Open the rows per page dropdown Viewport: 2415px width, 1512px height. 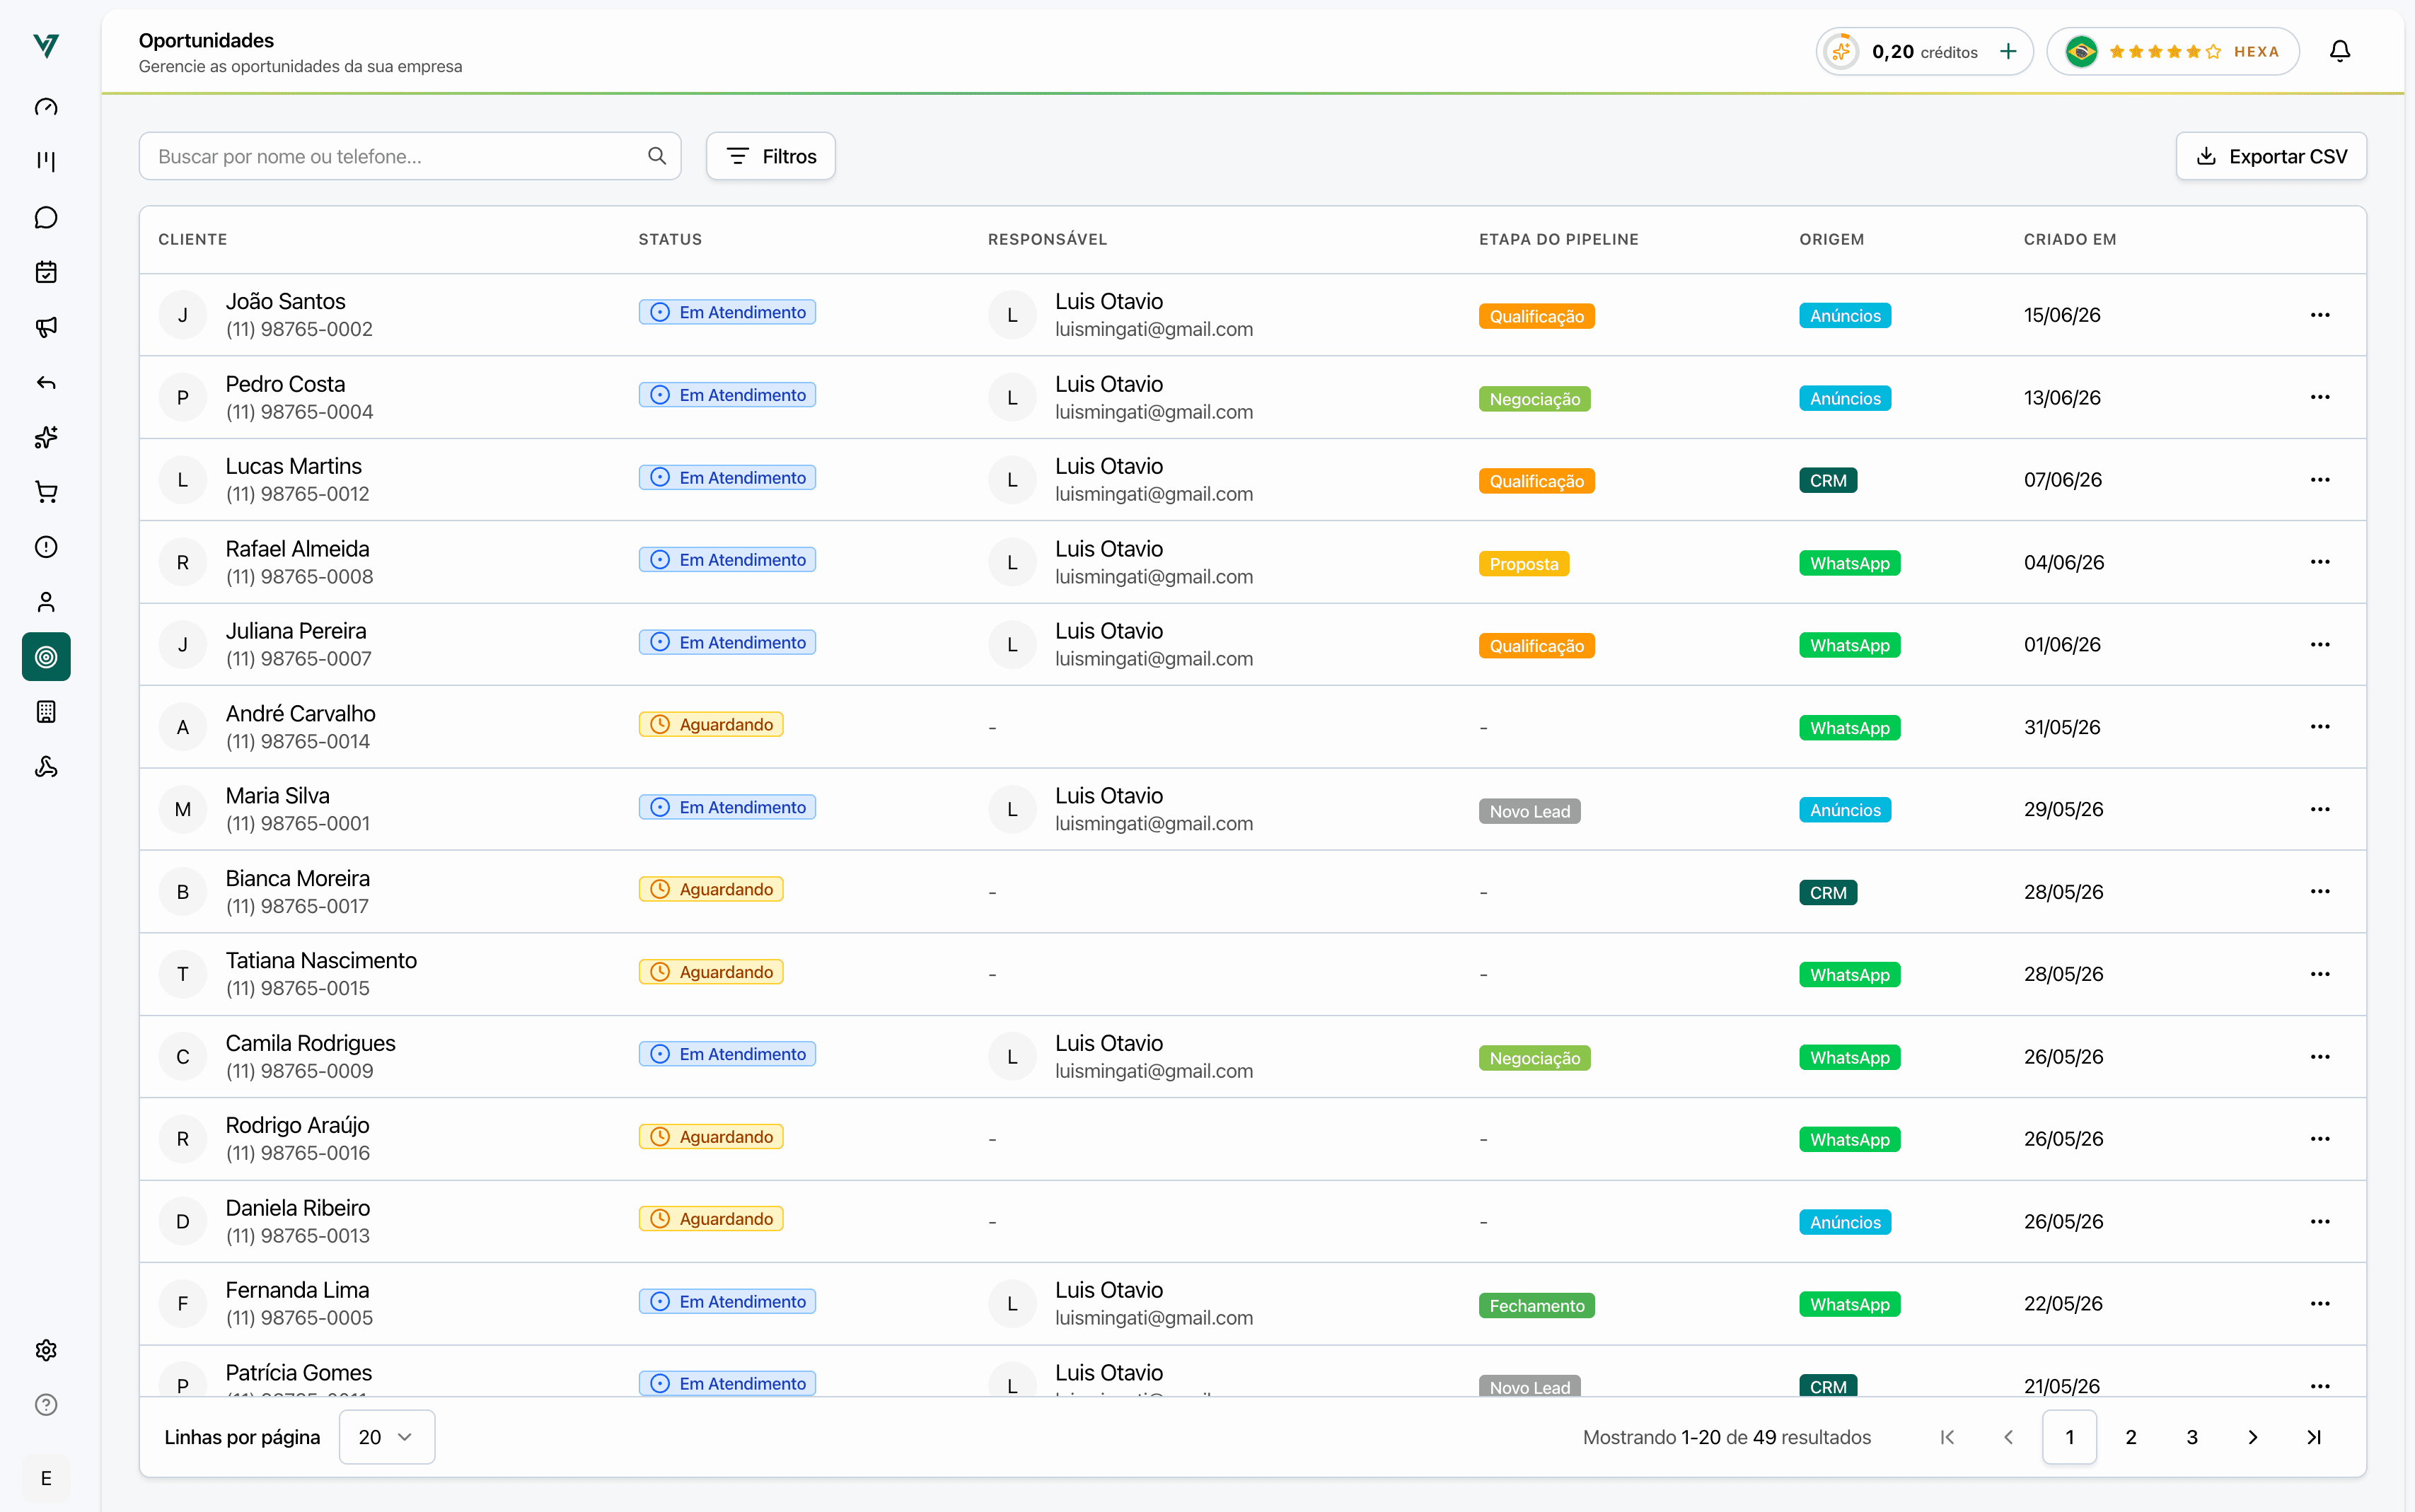[387, 1437]
